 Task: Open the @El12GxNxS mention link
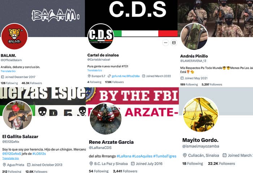[12, 154]
